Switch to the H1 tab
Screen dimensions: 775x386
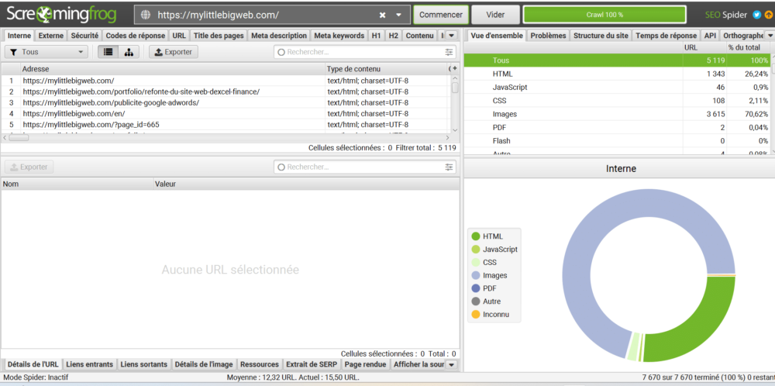point(376,36)
